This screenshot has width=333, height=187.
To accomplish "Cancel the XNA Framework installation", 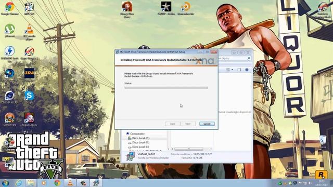I will point(207,124).
